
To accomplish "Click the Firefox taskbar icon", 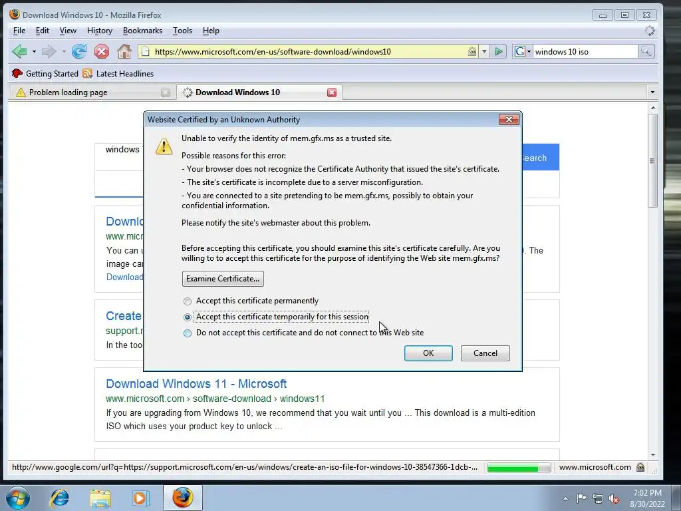I will tap(183, 498).
